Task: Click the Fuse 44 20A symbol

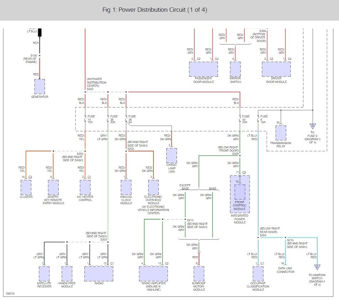Action: pyautogui.click(x=240, y=119)
